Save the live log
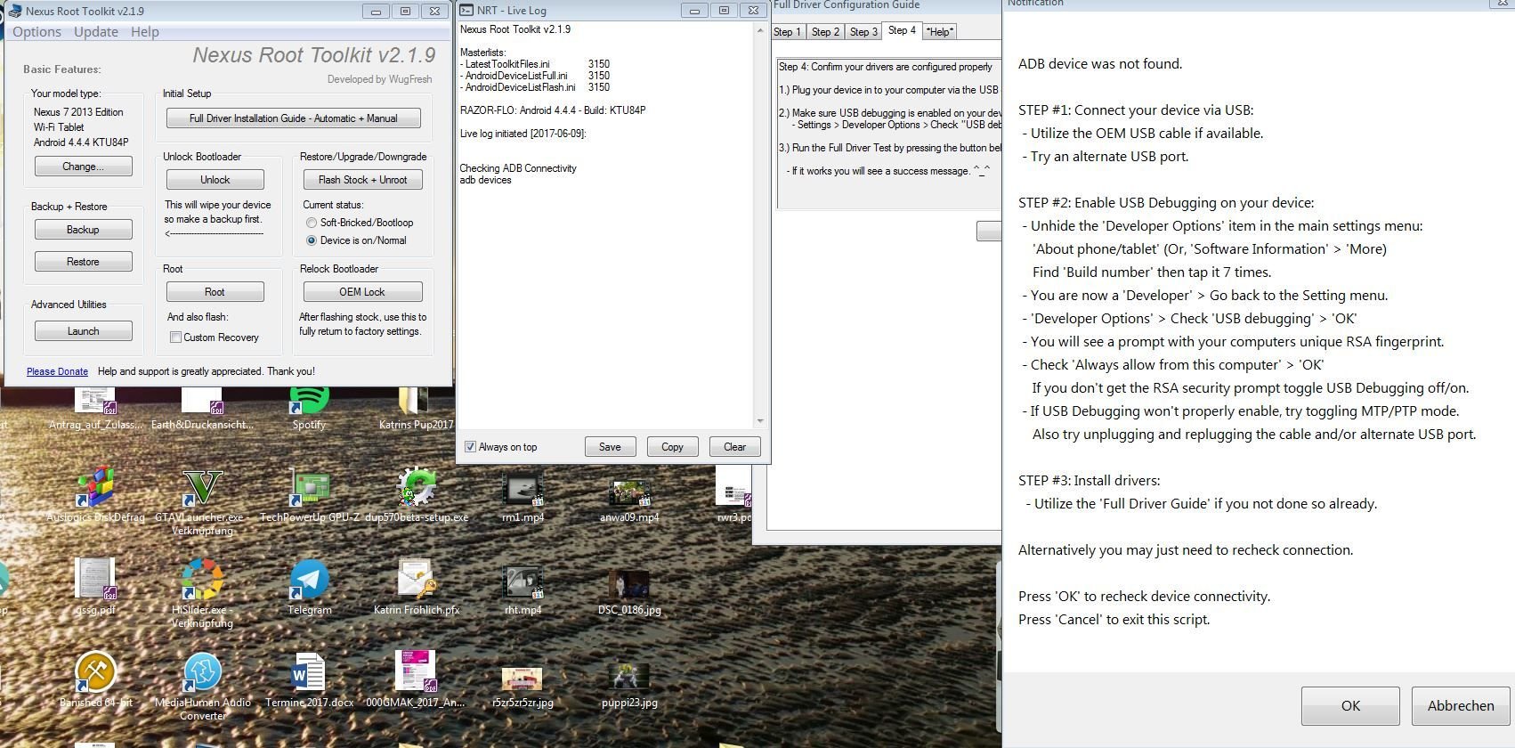The height and width of the screenshot is (748, 1515). (x=610, y=447)
